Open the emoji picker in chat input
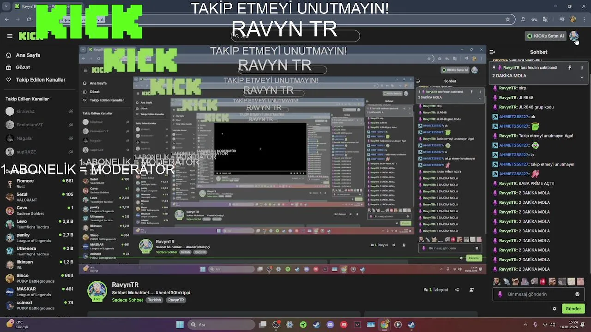 [x=577, y=294]
